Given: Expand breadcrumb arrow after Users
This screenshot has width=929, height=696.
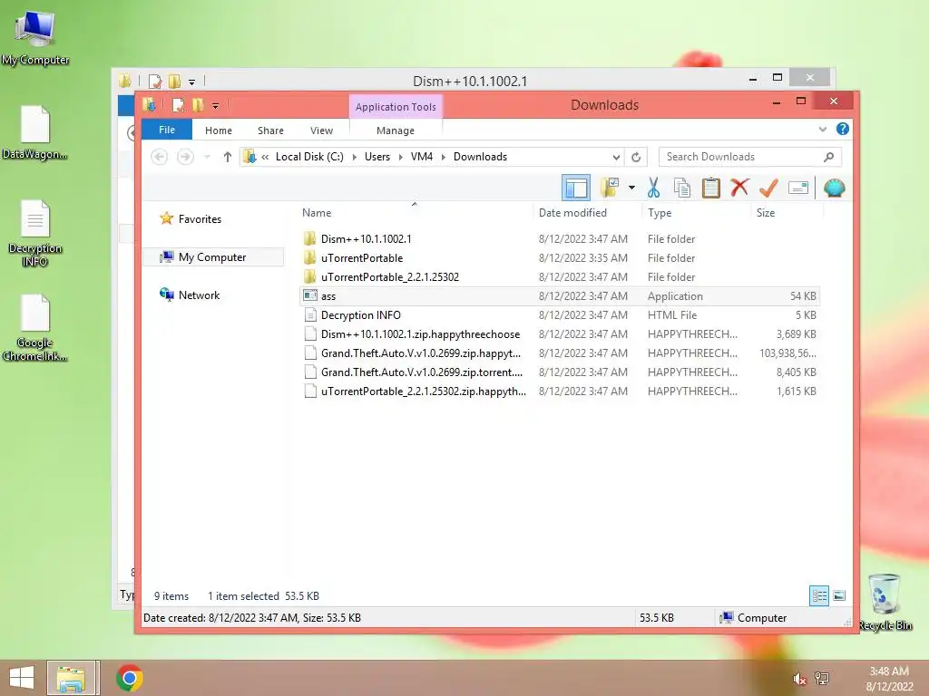Looking at the screenshot, I should point(400,157).
